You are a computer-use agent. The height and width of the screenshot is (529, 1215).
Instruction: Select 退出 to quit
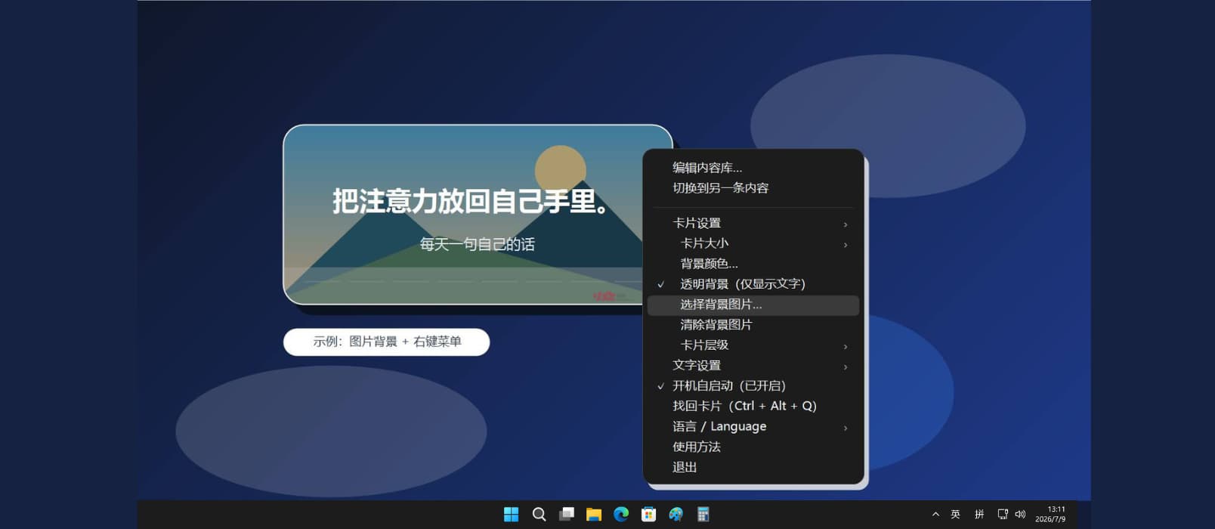click(753, 467)
